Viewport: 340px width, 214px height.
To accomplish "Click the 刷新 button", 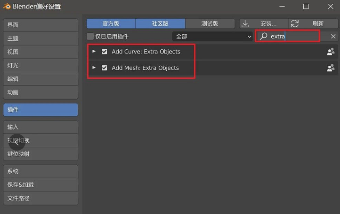I will (313, 23).
